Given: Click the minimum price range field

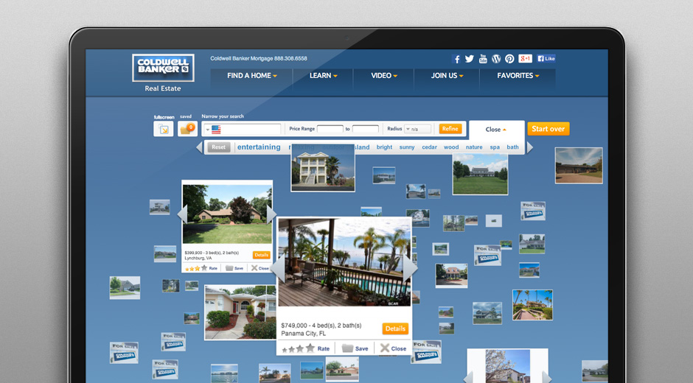Looking at the screenshot, I should [330, 129].
